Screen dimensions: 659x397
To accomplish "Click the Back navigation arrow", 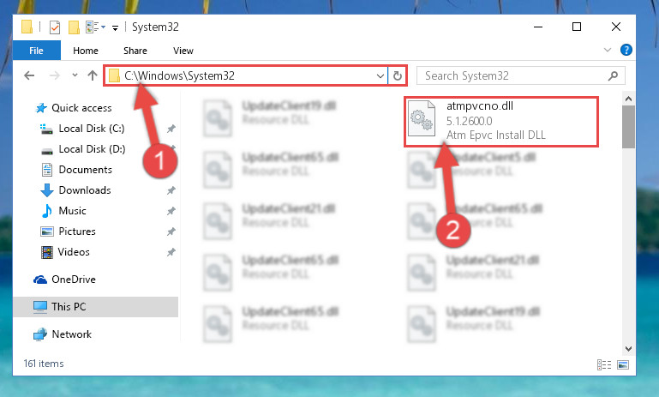I will tap(29, 75).
